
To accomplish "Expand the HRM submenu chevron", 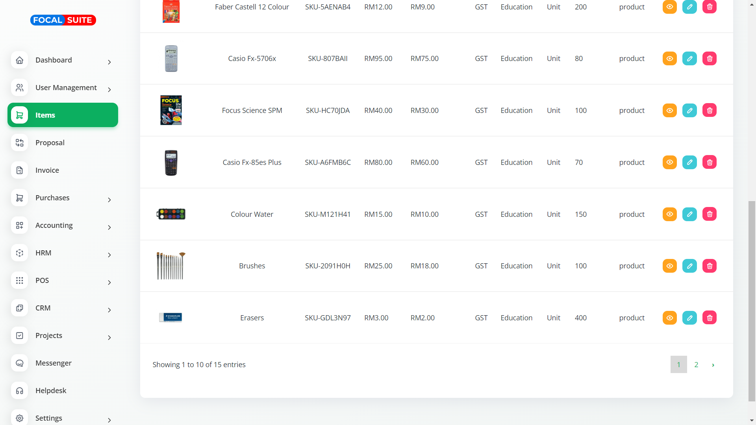I will click(109, 255).
